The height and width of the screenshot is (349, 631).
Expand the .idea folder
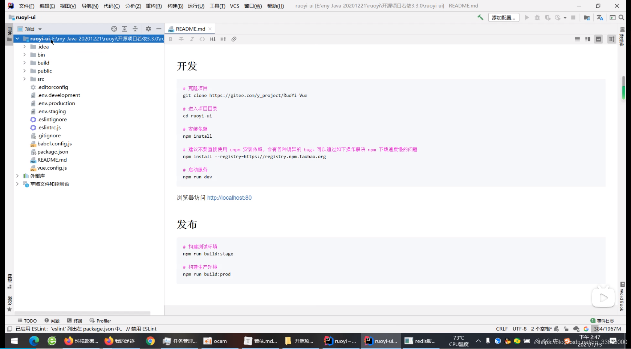pos(24,46)
